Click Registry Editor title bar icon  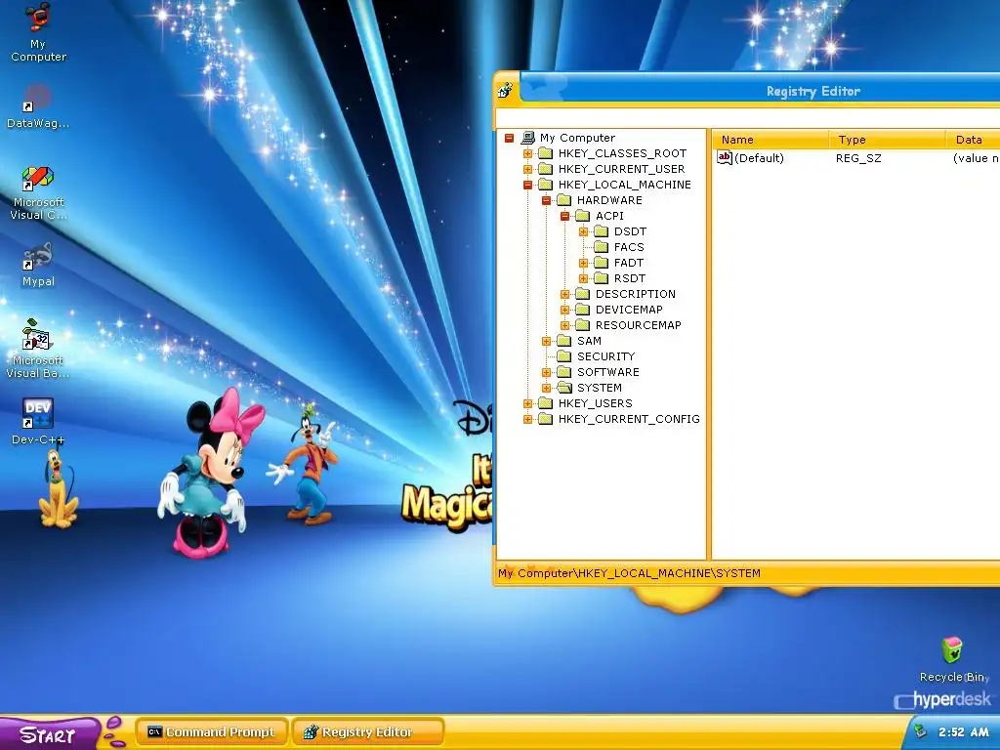pyautogui.click(x=506, y=90)
